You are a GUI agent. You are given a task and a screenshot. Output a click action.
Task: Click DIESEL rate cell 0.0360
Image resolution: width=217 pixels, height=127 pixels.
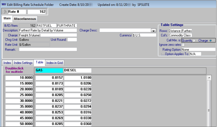click(78, 124)
